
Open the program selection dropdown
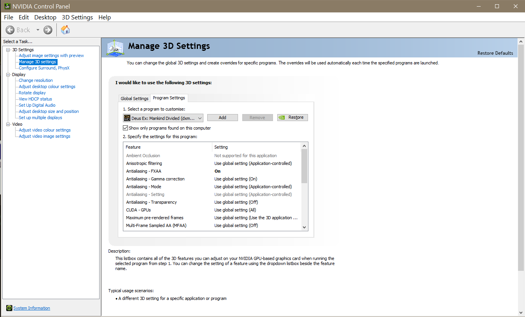[163, 118]
